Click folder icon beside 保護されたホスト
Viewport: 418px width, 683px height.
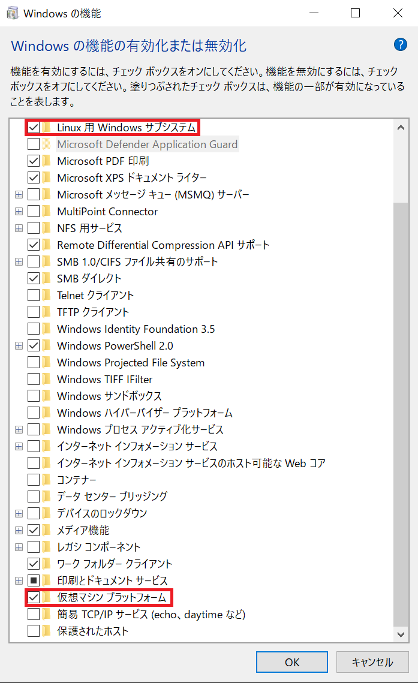click(x=47, y=631)
